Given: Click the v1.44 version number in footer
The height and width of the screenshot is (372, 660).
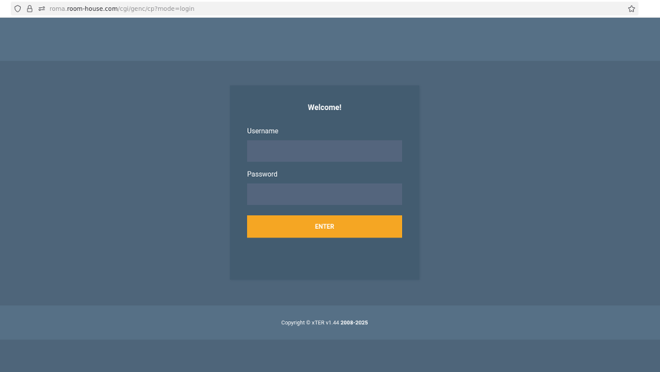Looking at the screenshot, I should (x=332, y=322).
